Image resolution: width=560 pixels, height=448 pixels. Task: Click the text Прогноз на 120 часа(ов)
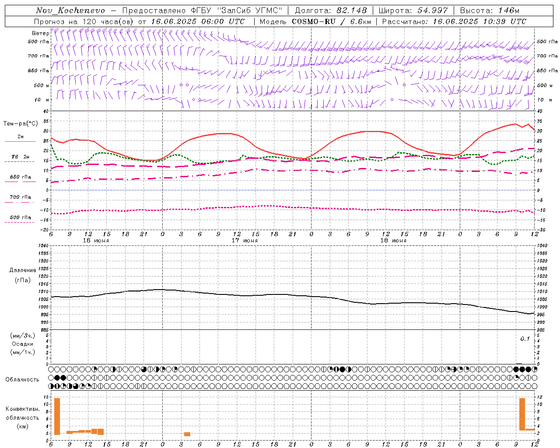(84, 21)
